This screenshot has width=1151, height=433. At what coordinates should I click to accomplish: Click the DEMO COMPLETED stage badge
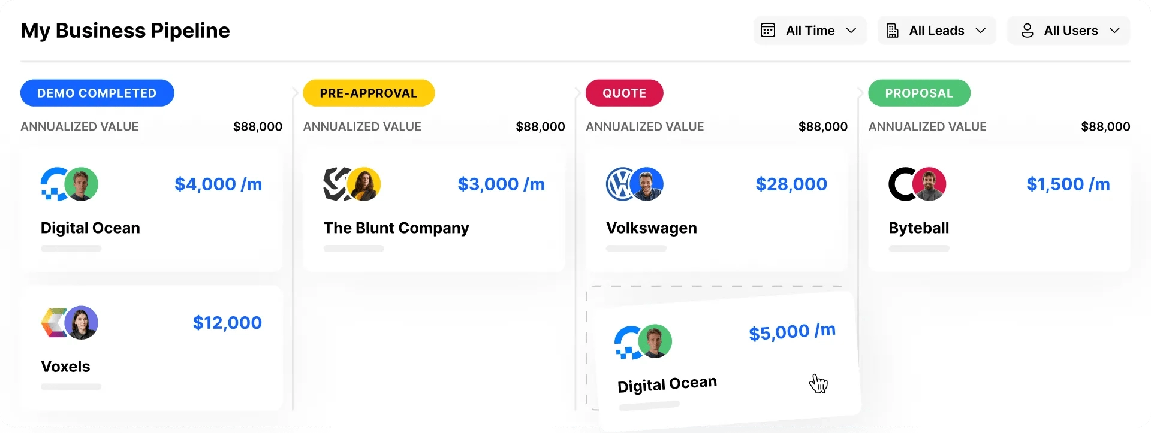click(x=97, y=93)
